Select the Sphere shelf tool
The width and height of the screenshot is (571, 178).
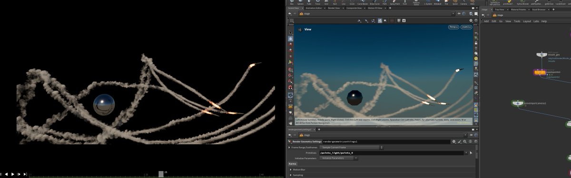coord(300,2)
